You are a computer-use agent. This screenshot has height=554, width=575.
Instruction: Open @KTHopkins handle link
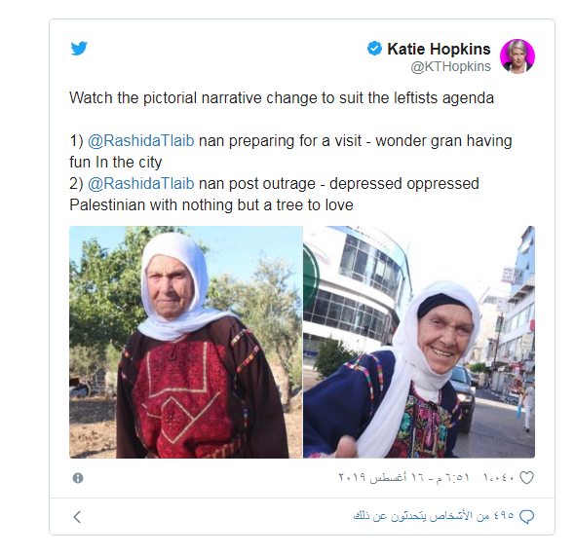(450, 66)
